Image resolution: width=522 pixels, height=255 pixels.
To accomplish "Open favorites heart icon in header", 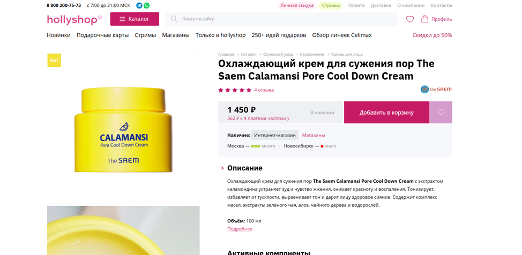I will [x=410, y=19].
